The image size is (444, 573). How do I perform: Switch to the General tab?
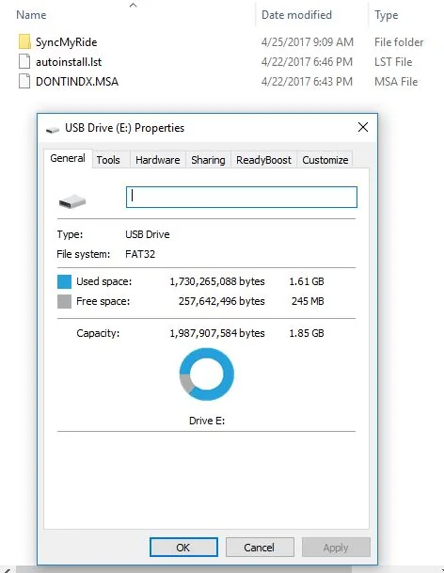point(68,159)
